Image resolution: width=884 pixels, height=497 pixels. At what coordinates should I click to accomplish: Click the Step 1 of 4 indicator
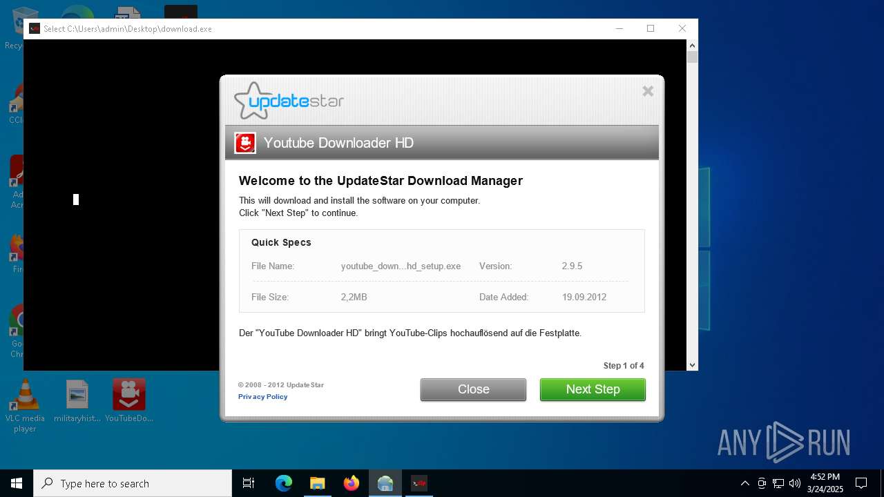[624, 366]
